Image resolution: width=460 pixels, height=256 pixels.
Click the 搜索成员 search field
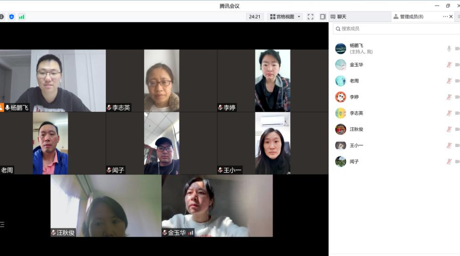(396, 29)
